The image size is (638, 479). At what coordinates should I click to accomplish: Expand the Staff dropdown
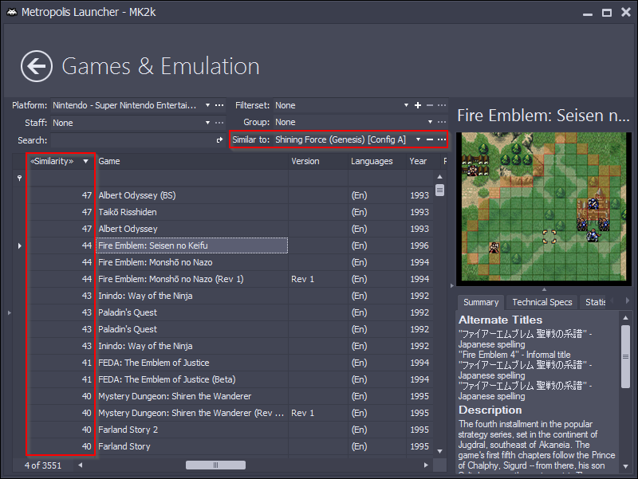coord(207,123)
